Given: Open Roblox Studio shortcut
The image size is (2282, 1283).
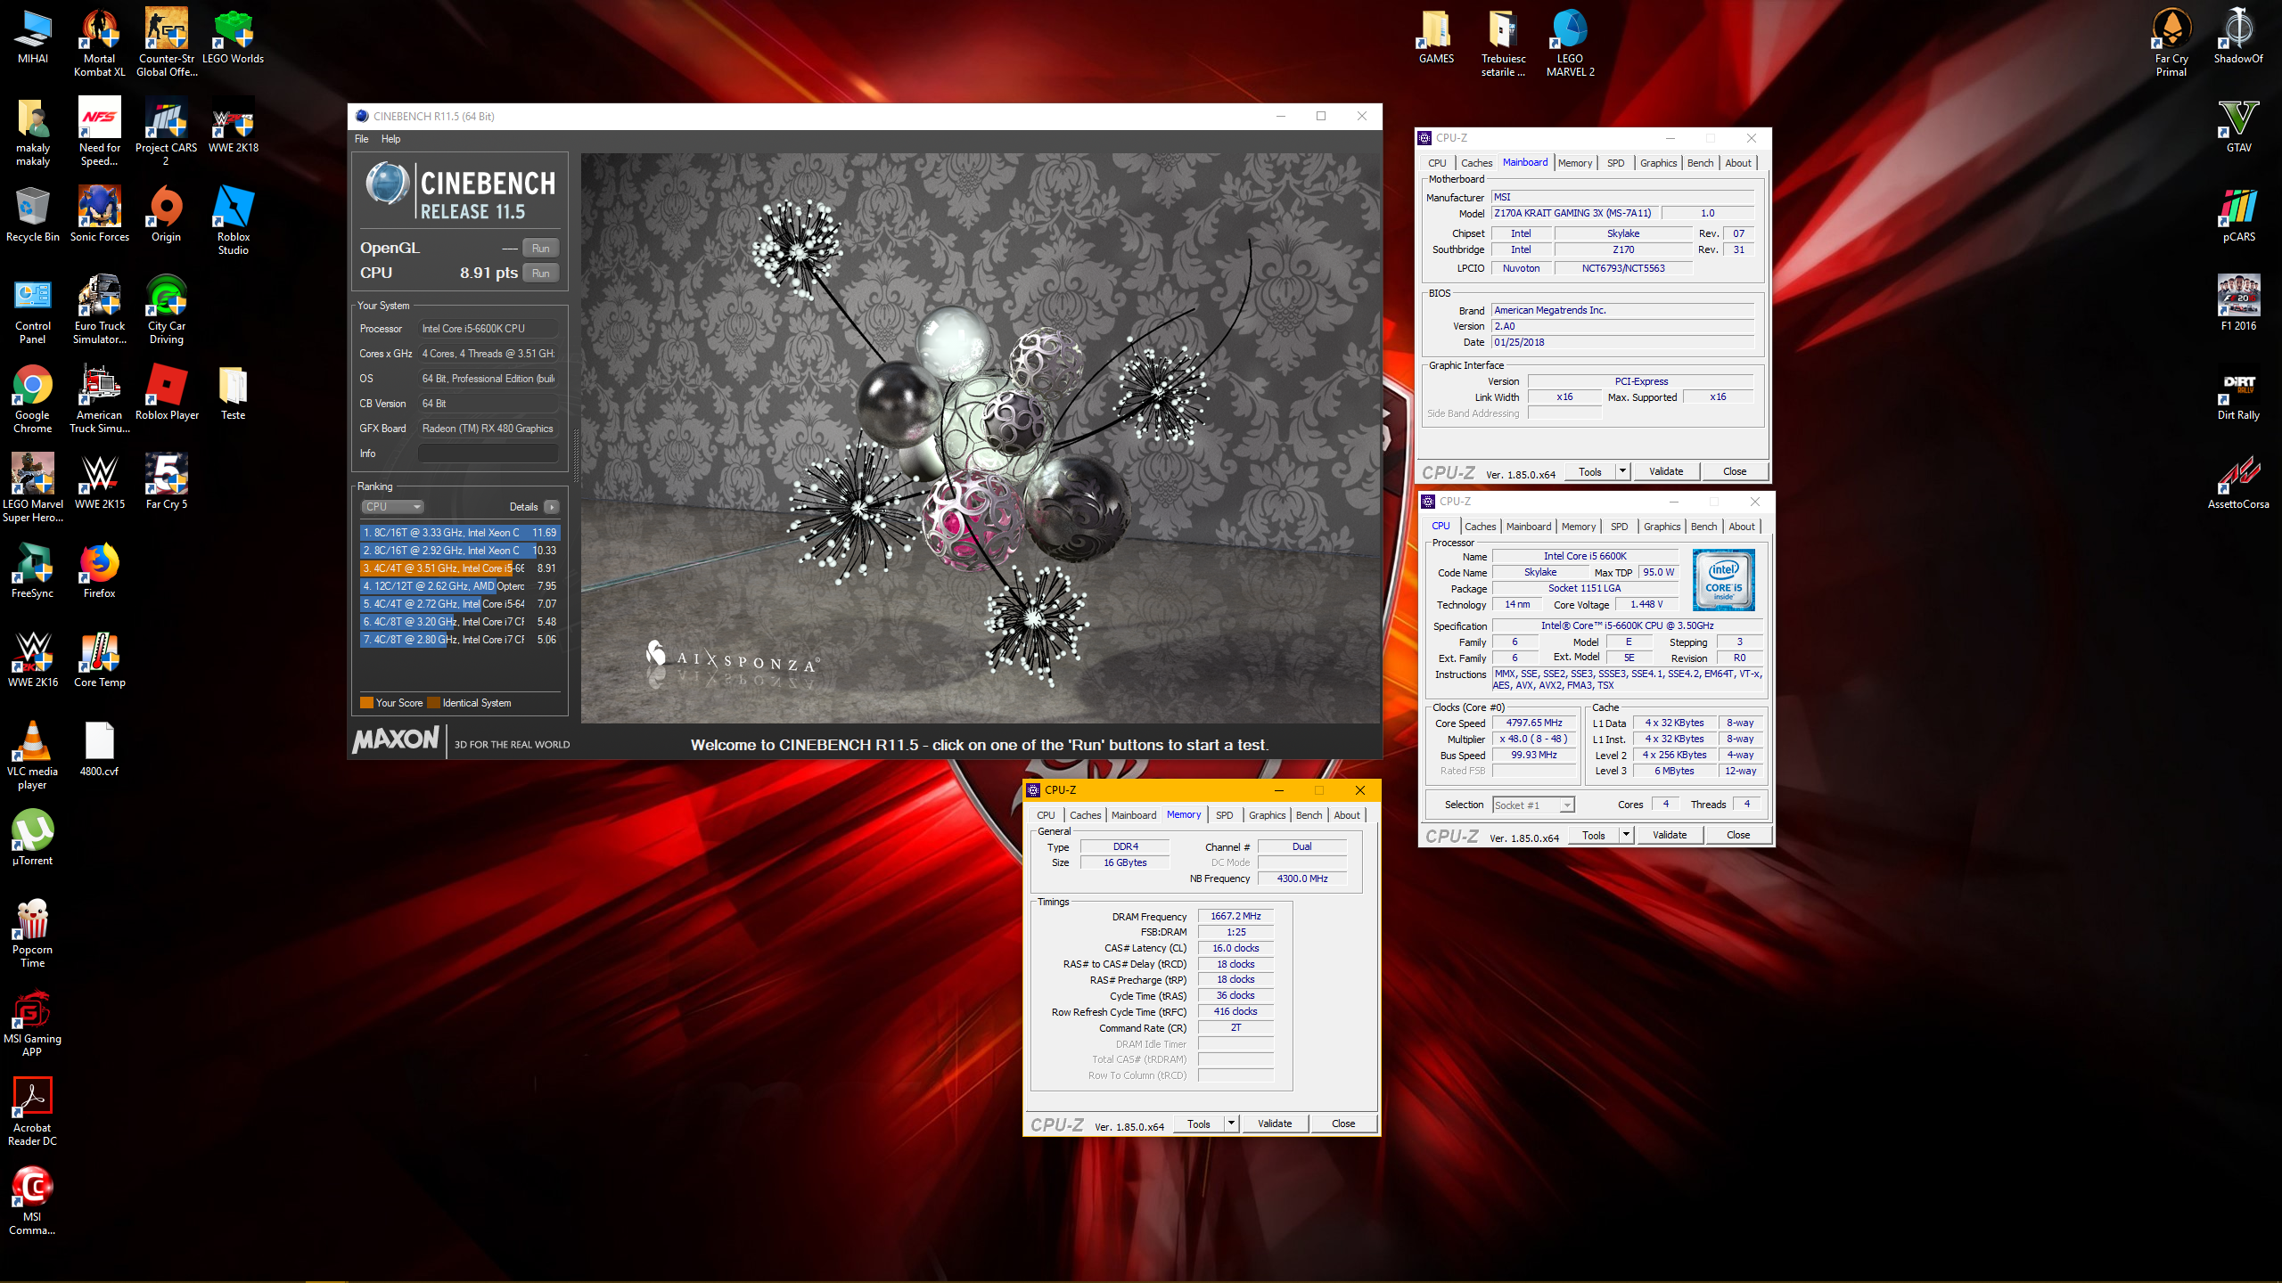Looking at the screenshot, I should pyautogui.click(x=233, y=220).
